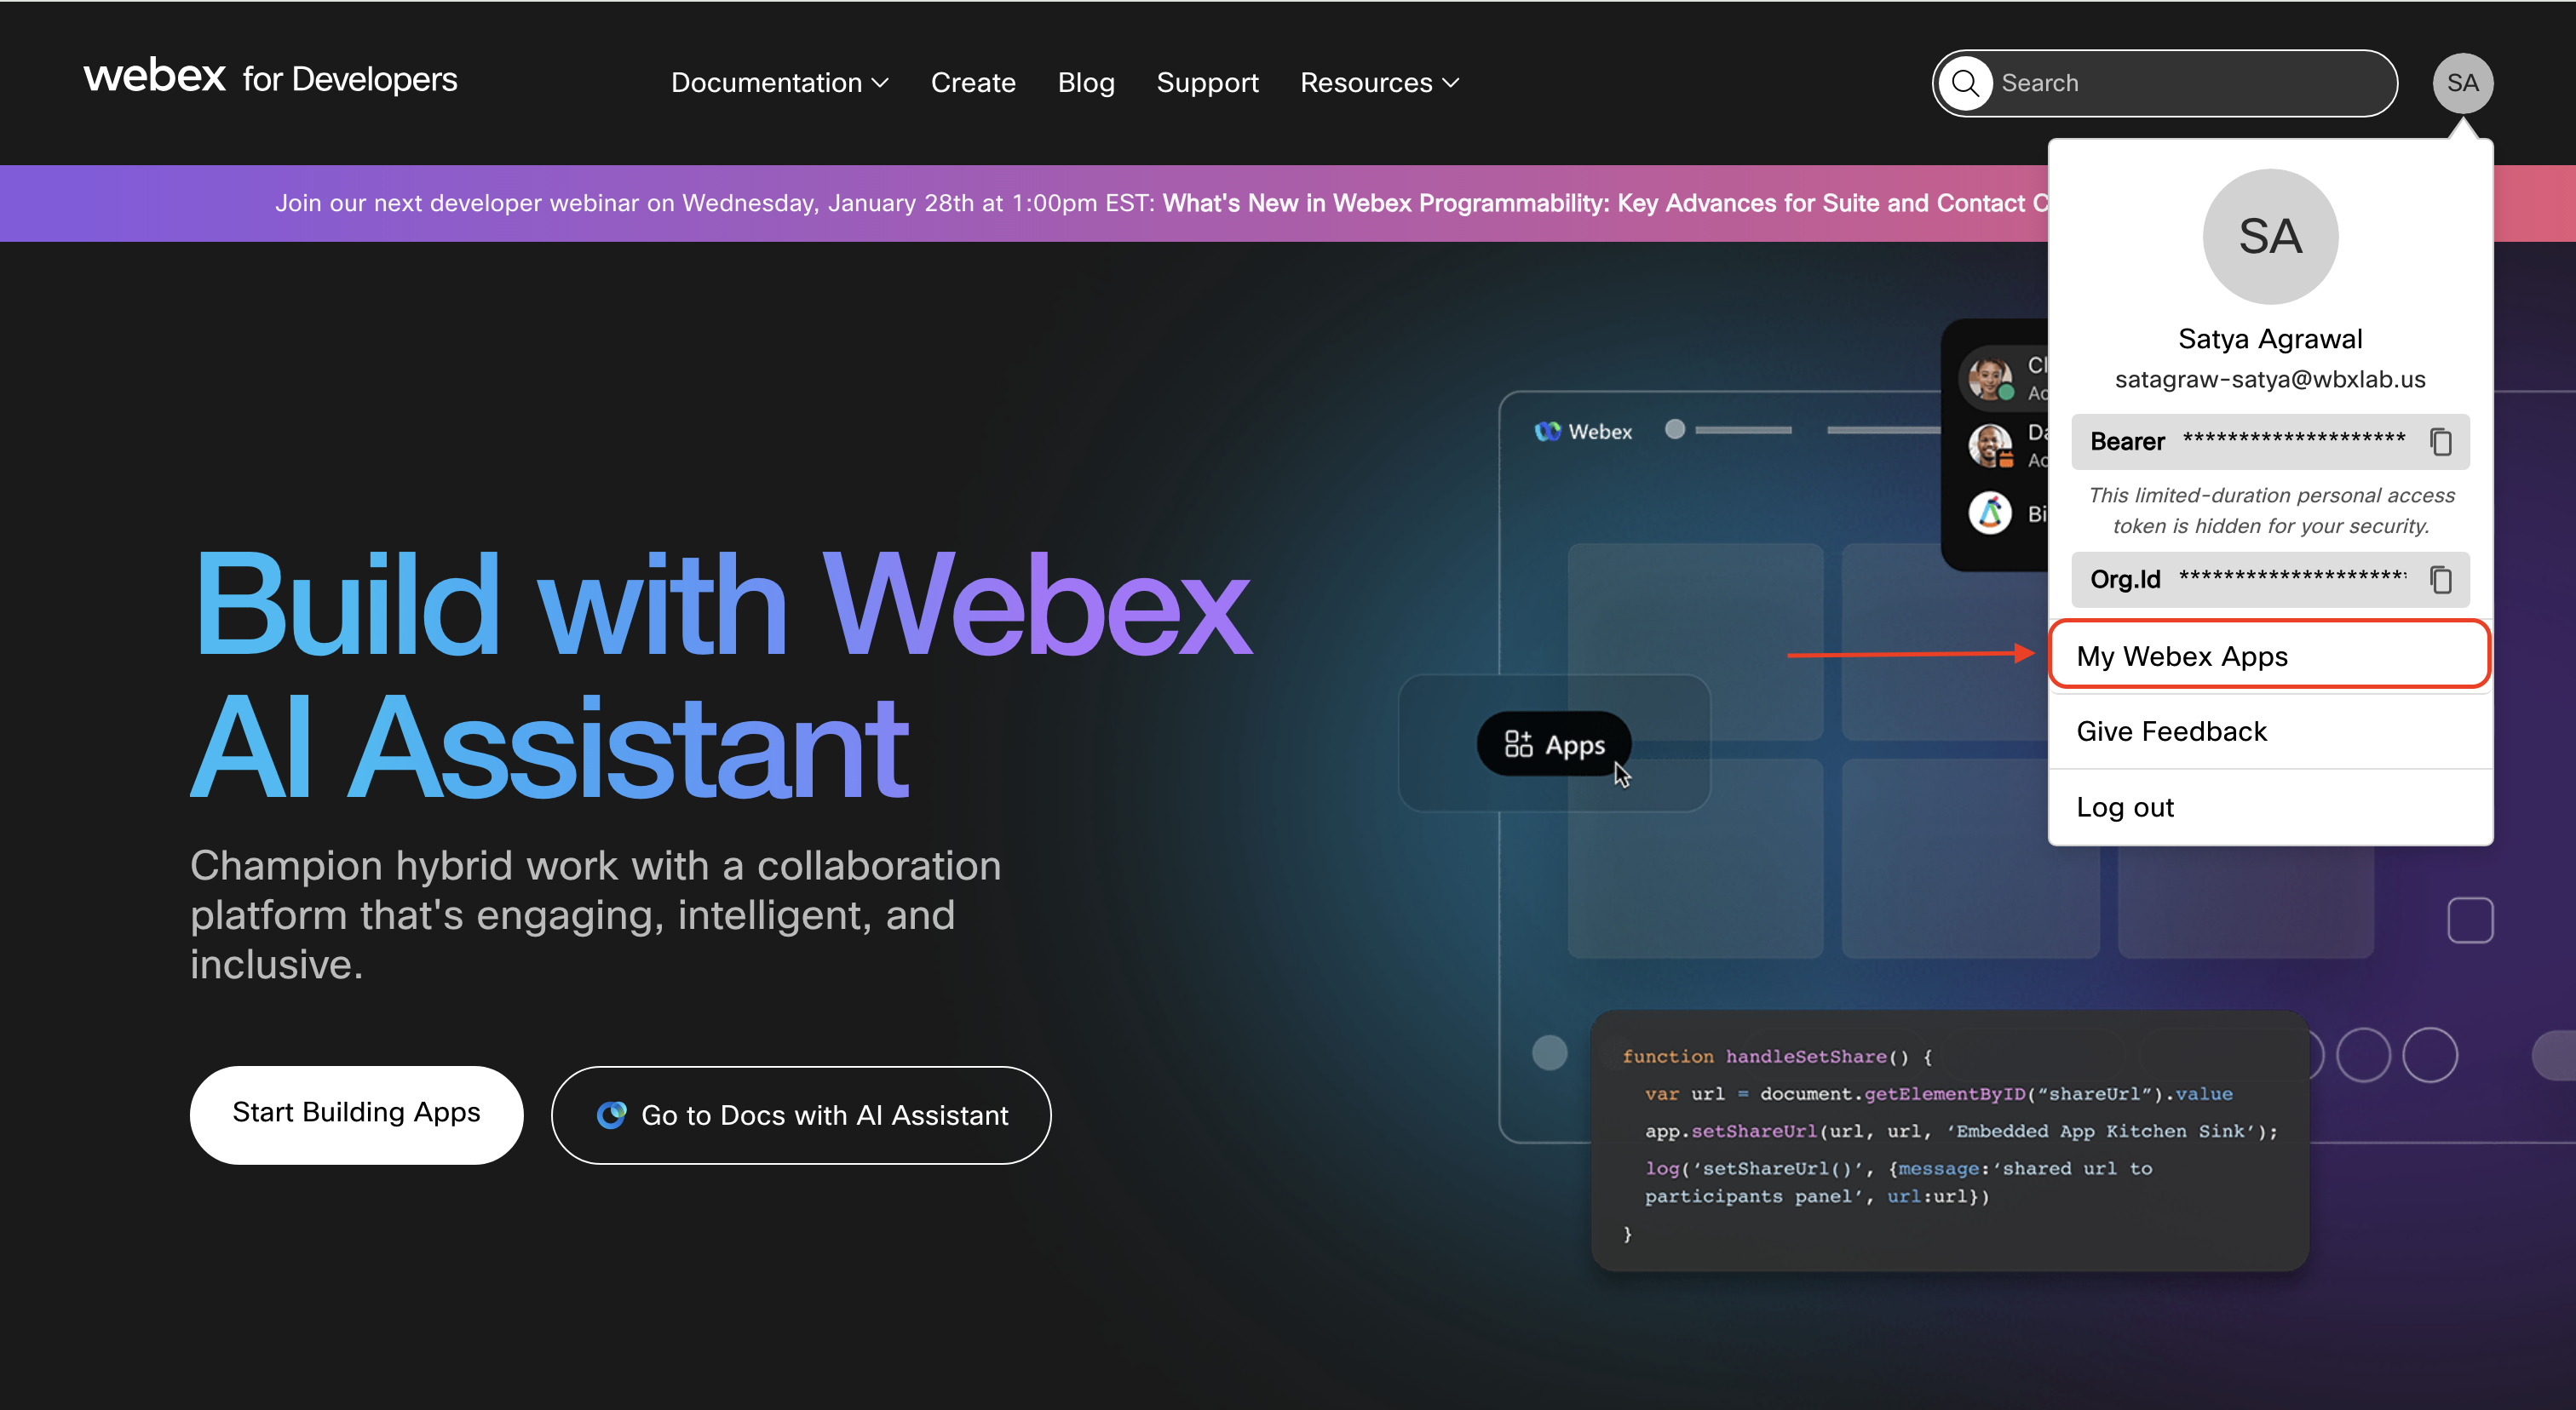Click the large SA avatar in profile panel
The image size is (2576, 1410).
pyautogui.click(x=2270, y=236)
